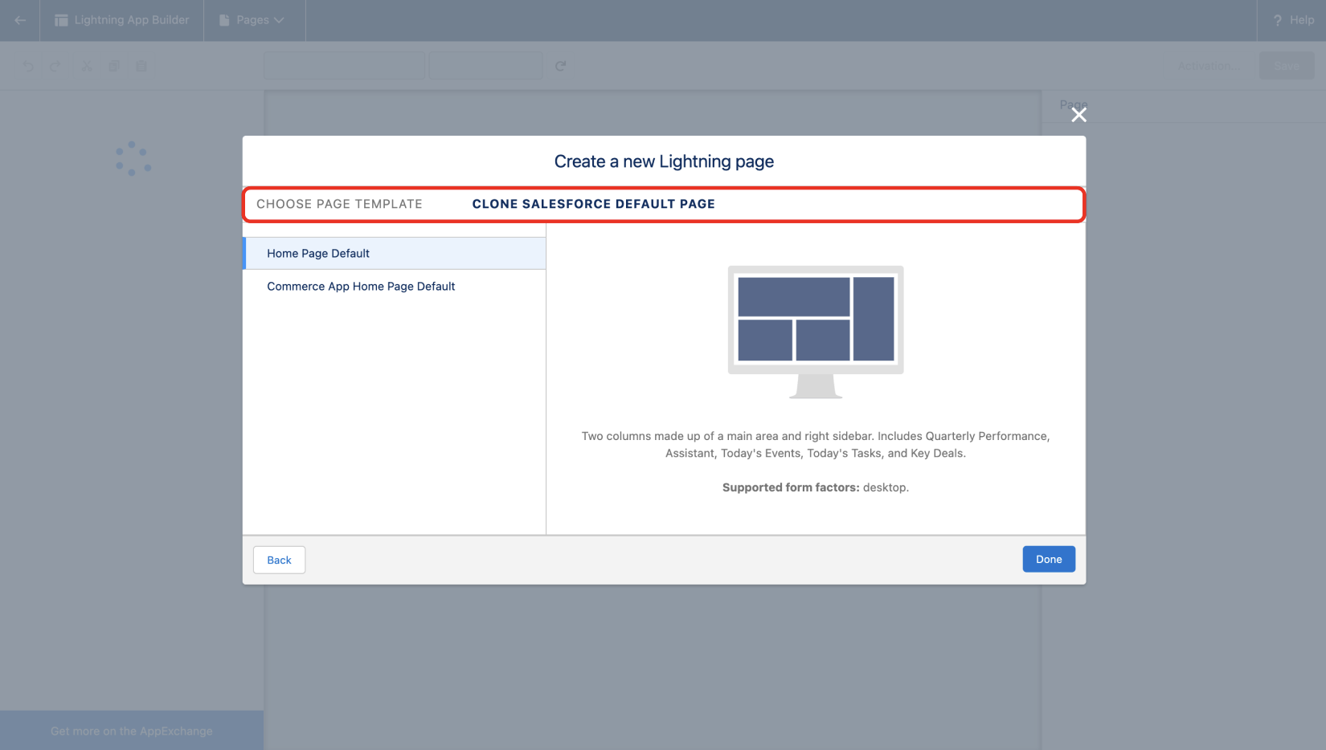This screenshot has height=750, width=1326.
Task: Click the Lightning App Builder icon
Action: (x=61, y=20)
